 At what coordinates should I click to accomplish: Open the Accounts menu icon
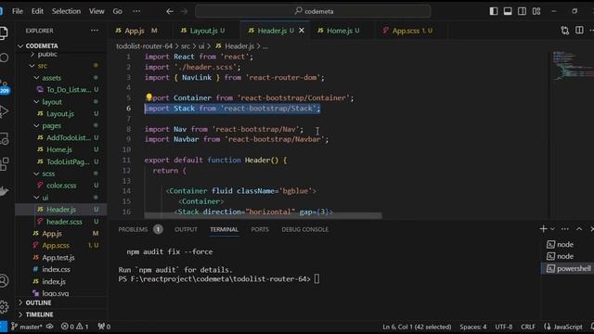click(4, 281)
